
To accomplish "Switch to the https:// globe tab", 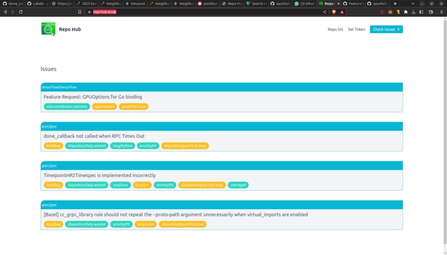I will click(62, 4).
